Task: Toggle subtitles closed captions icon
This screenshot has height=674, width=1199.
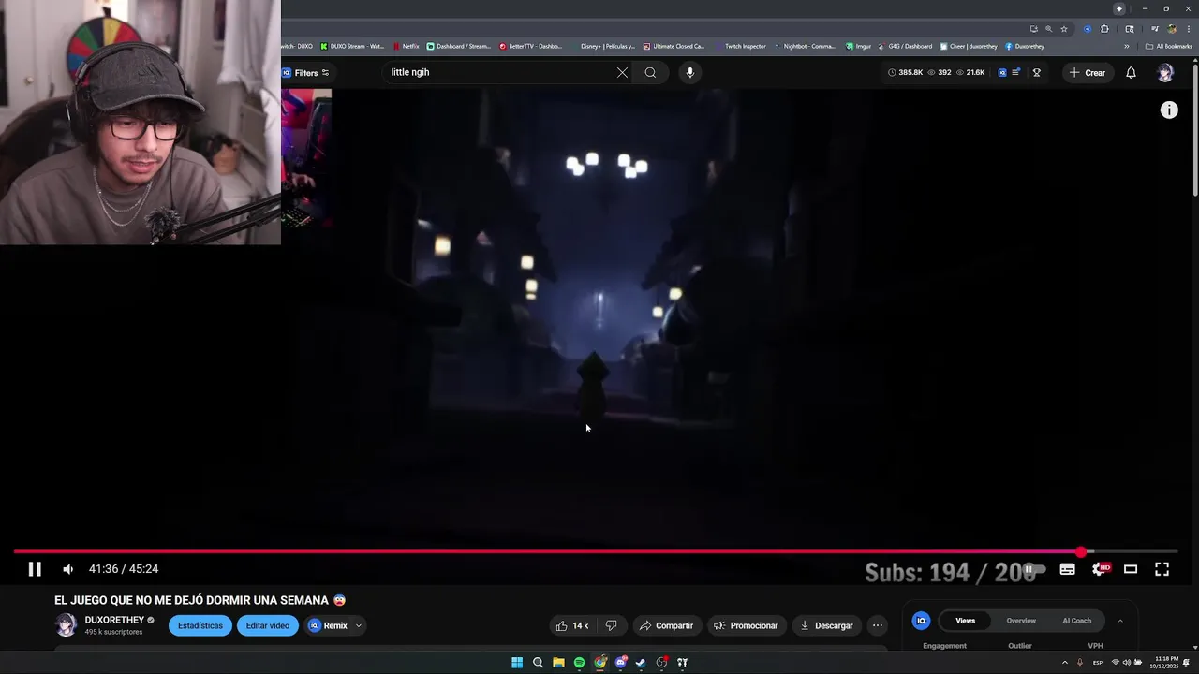Action: [1067, 569]
